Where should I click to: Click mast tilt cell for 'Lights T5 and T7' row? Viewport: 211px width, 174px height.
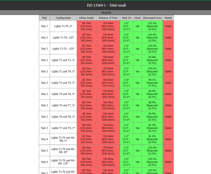pyautogui.click(x=127, y=105)
